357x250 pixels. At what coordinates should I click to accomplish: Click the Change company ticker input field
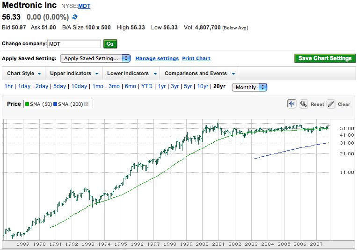pyautogui.click(x=74, y=44)
